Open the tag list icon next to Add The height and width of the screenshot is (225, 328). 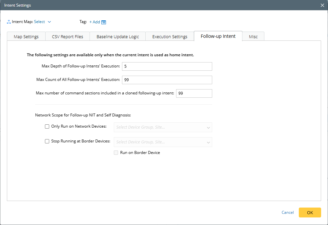pyautogui.click(x=104, y=22)
